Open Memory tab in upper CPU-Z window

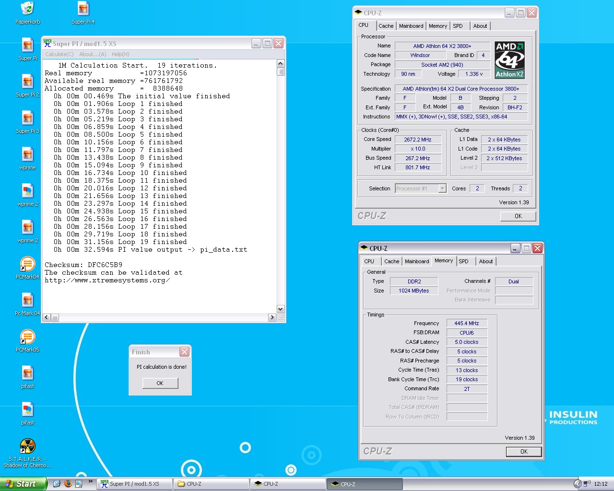click(x=438, y=26)
